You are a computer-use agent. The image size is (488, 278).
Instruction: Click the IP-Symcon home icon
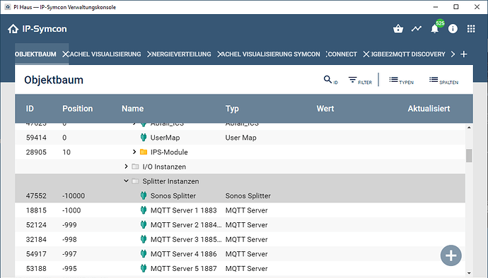[13, 29]
